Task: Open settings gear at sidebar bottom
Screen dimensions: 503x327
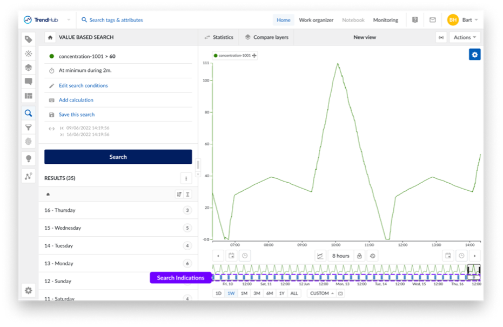Action: tap(29, 290)
